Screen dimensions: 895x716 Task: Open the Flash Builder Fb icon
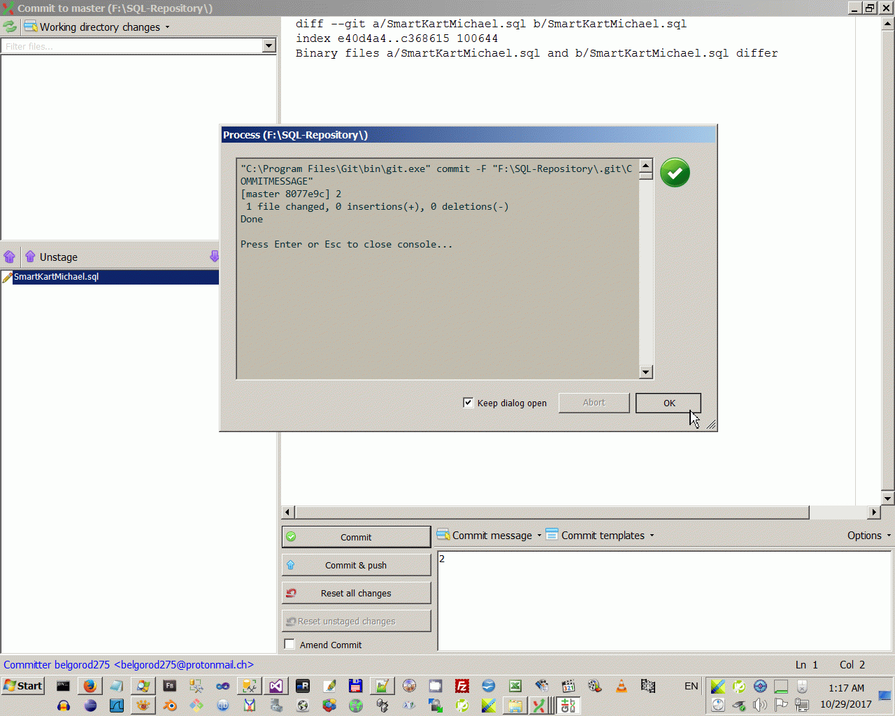coord(169,686)
